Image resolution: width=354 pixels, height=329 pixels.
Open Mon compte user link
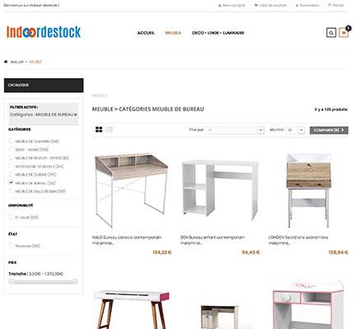coord(231,5)
